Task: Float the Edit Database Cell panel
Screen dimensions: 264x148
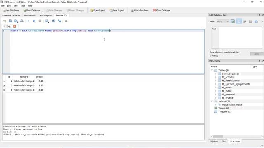Action: click(259, 15)
